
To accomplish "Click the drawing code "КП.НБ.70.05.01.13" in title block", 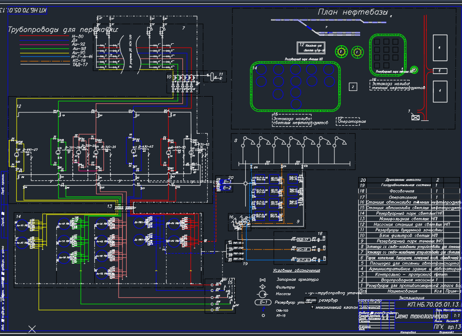I will 434,305.
